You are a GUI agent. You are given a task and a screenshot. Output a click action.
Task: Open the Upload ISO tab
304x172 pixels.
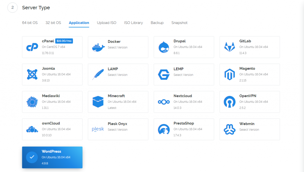(x=107, y=23)
